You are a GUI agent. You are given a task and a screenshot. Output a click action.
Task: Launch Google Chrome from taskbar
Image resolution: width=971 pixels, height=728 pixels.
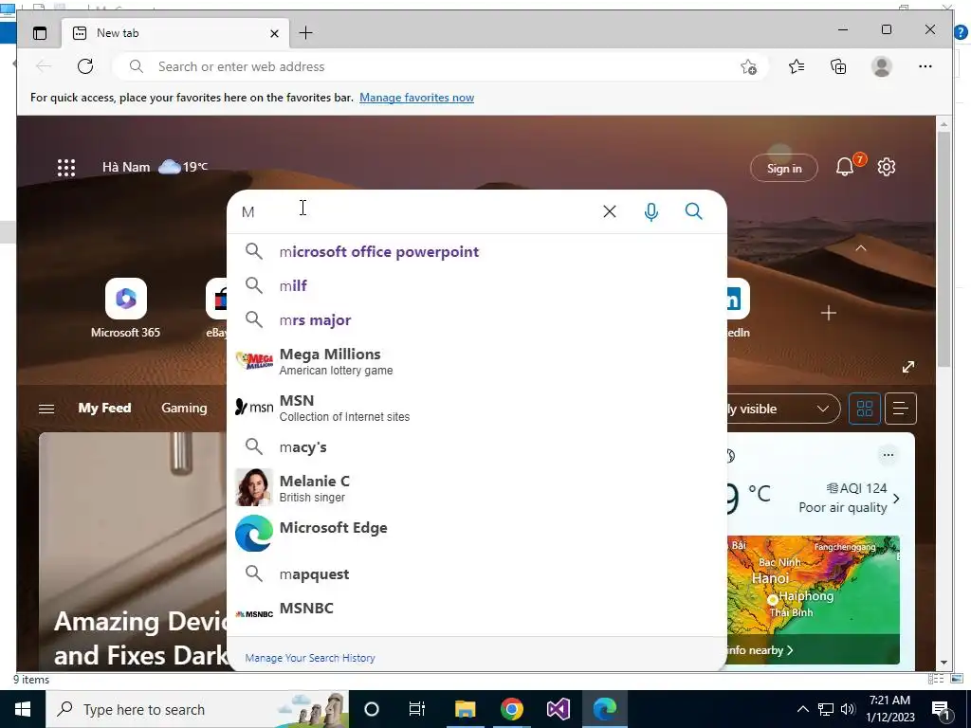(511, 709)
